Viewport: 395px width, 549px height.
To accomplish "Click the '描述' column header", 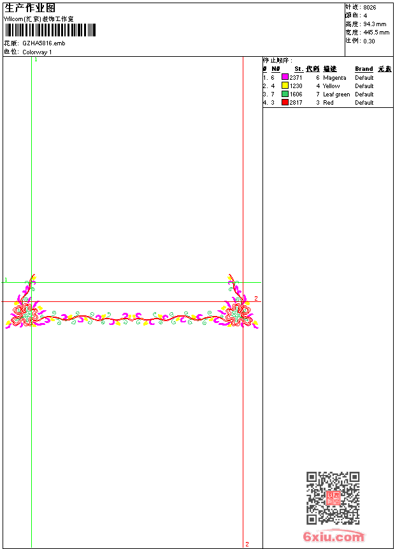I will coord(329,69).
